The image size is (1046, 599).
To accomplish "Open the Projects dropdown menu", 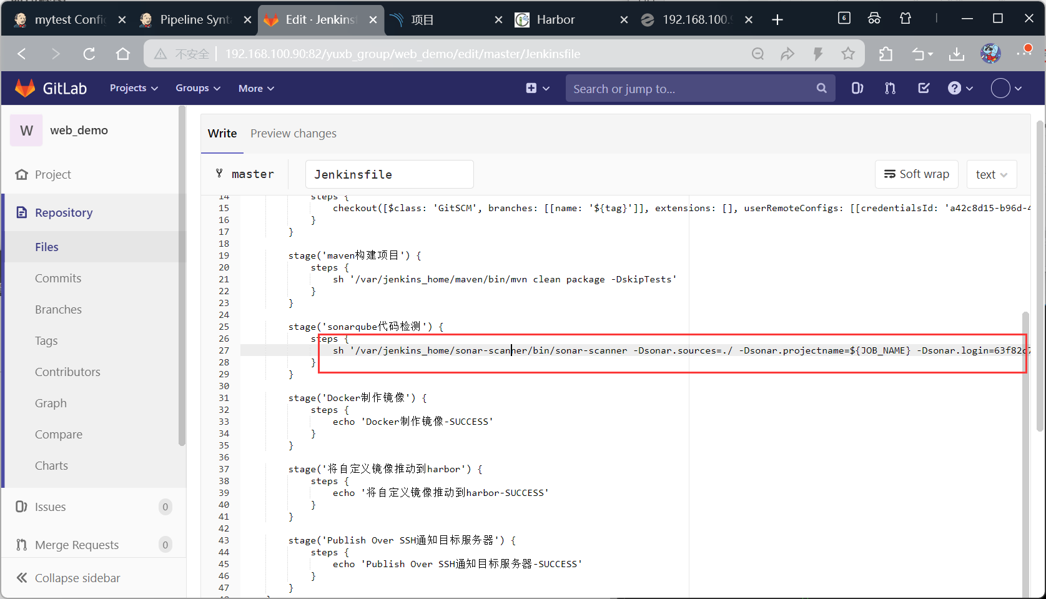I will 134,88.
